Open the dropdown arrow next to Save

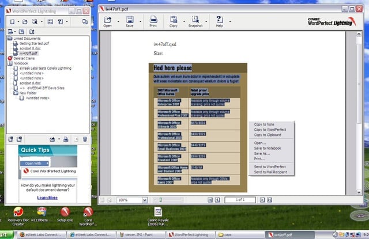(140, 21)
